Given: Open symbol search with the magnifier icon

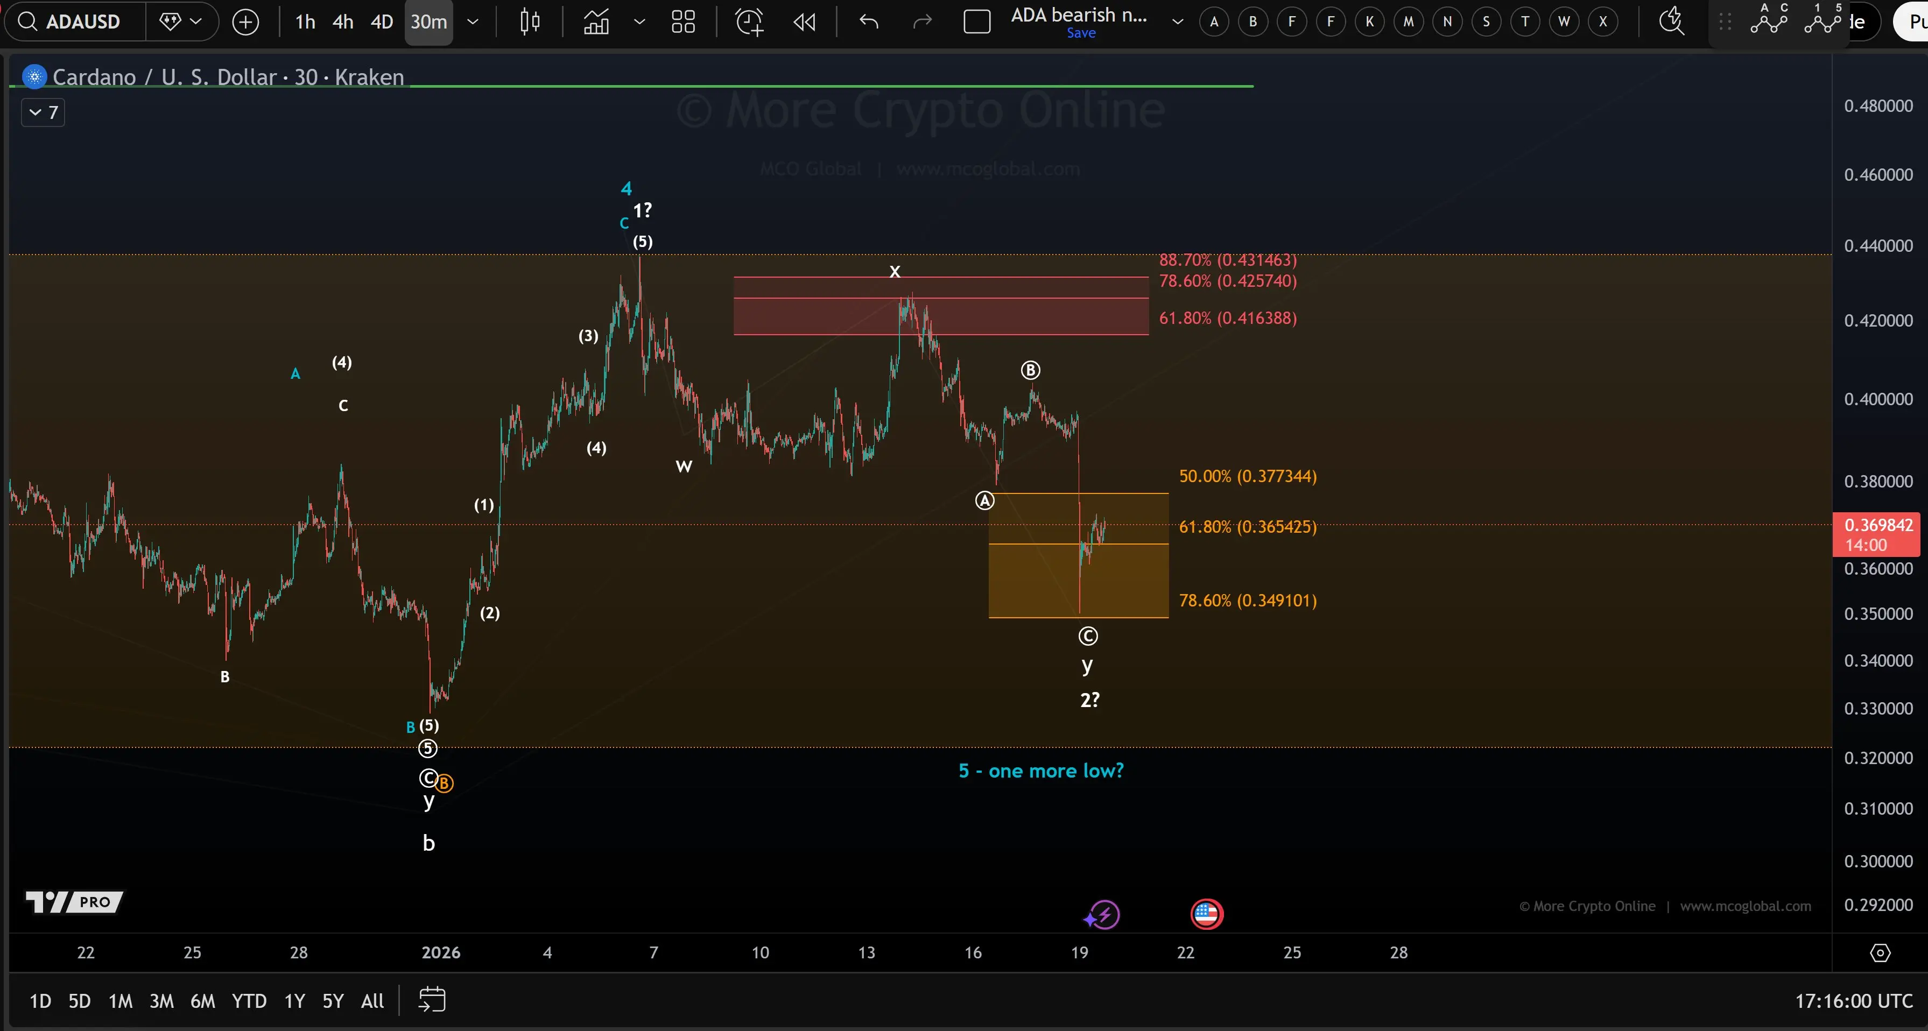Looking at the screenshot, I should (27, 22).
